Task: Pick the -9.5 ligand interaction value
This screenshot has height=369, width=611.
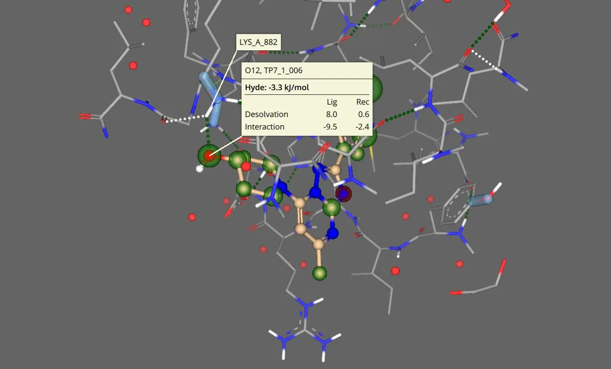Action: pyautogui.click(x=330, y=127)
